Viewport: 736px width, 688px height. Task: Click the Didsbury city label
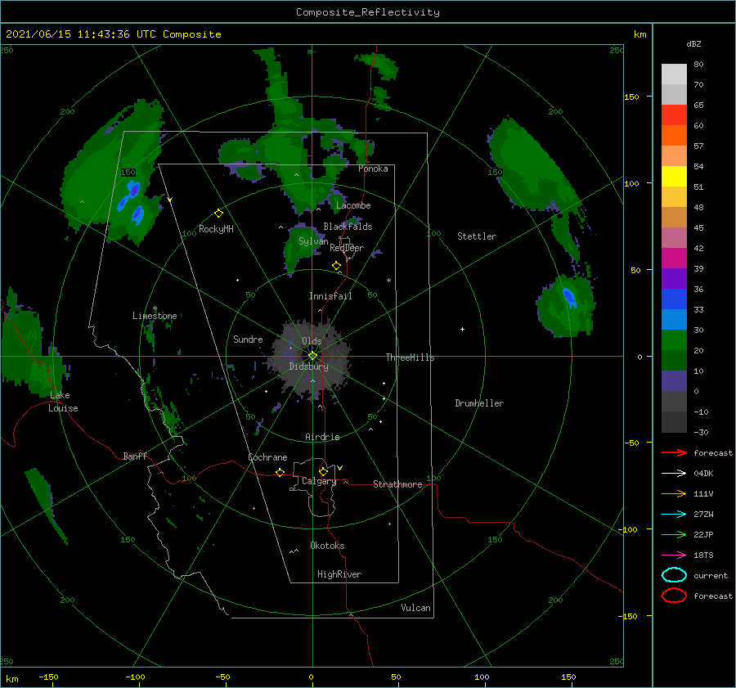309,366
